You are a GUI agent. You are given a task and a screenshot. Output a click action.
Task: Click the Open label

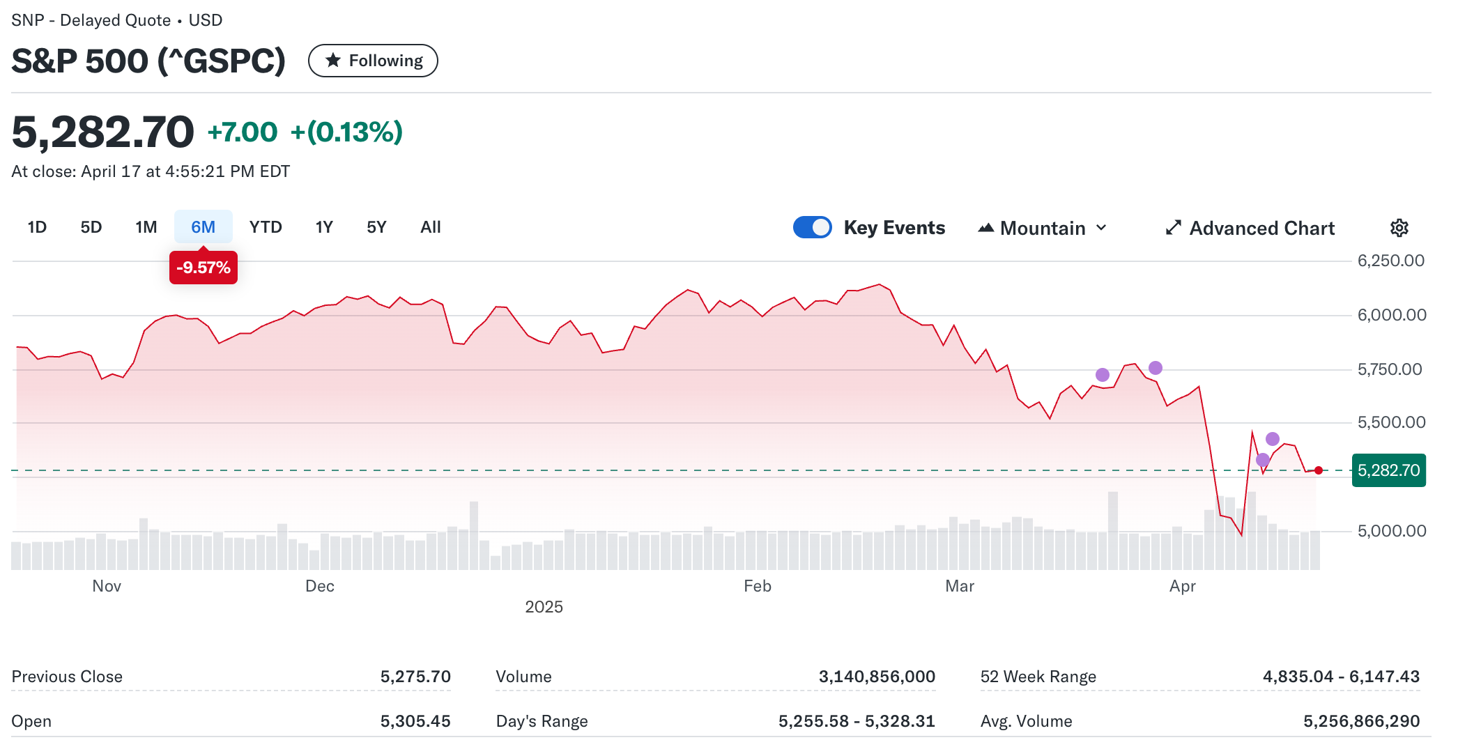31,721
